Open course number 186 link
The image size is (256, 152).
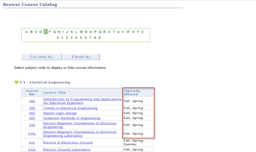[32, 101]
